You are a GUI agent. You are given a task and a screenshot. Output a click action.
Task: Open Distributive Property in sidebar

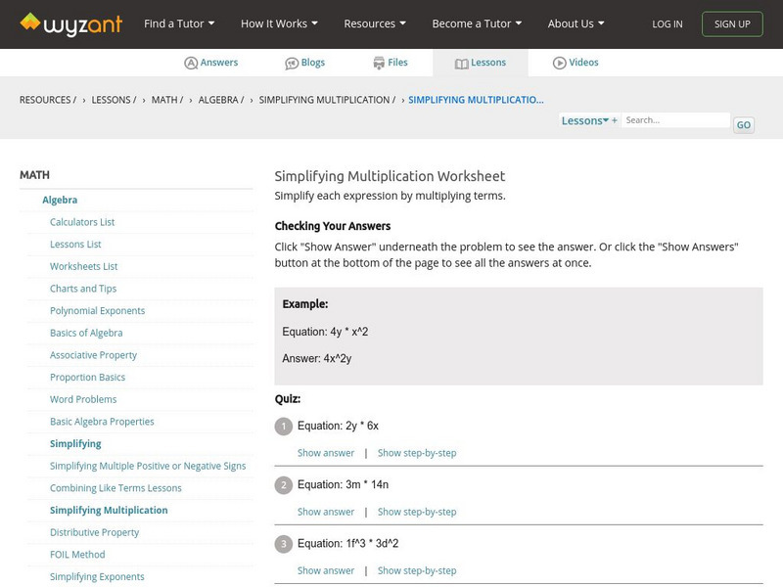click(x=95, y=532)
